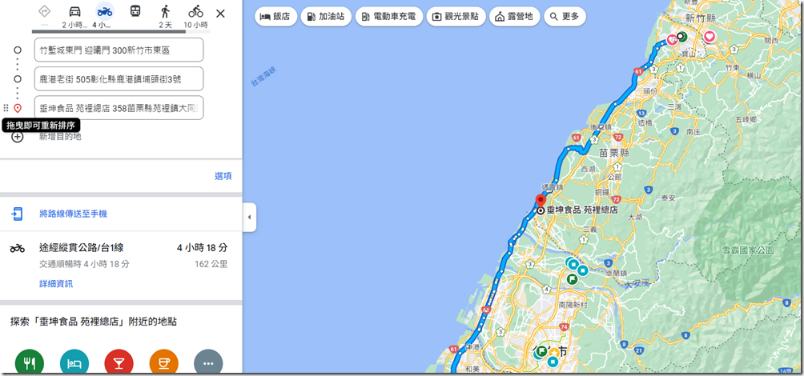Click the 162 公里 distance text
This screenshot has width=804, height=376.
(211, 264)
